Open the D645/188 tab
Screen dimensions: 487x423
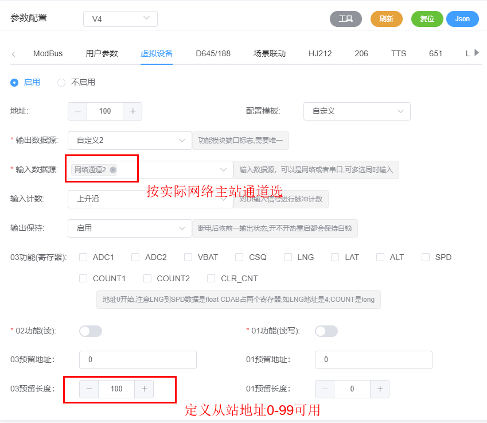tap(213, 53)
